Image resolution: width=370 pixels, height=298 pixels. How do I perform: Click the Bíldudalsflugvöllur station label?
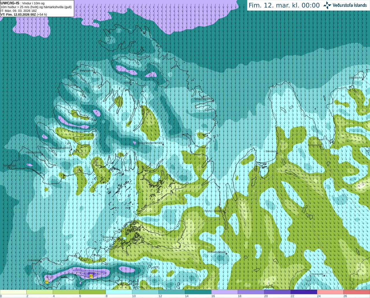[x=60, y=148]
